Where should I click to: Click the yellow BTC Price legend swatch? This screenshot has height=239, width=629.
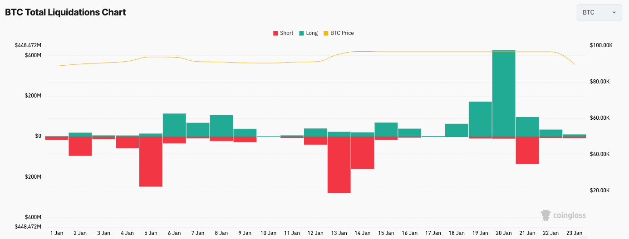click(326, 33)
